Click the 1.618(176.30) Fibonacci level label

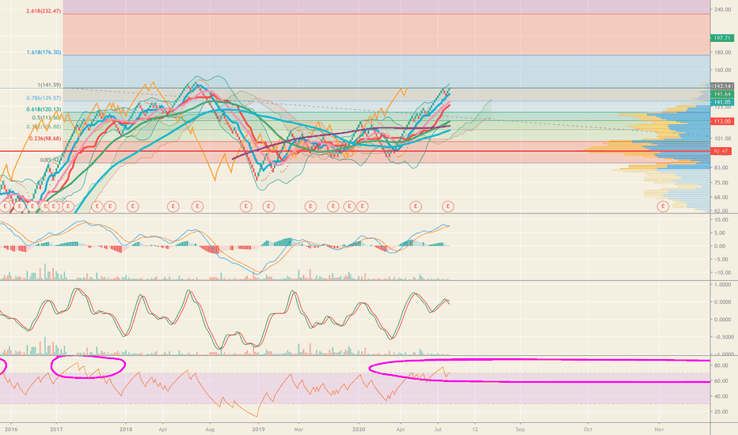(x=44, y=52)
